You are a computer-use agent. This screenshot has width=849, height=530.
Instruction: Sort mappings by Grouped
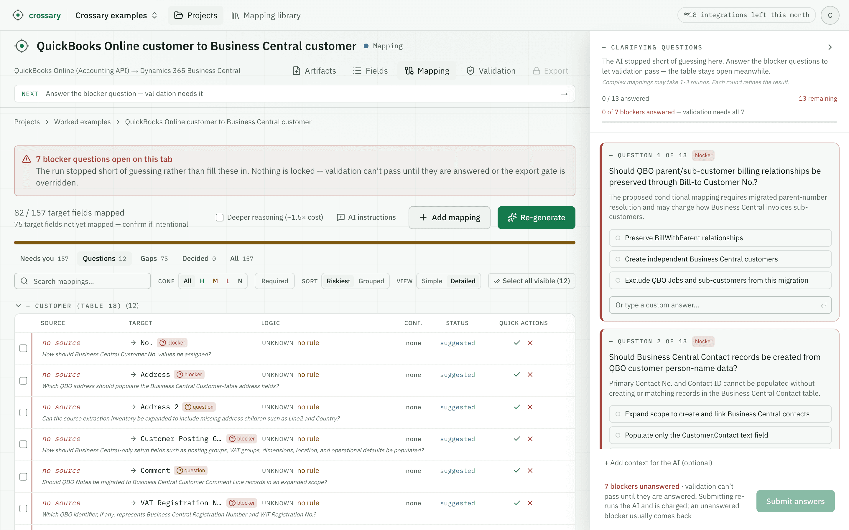(371, 281)
